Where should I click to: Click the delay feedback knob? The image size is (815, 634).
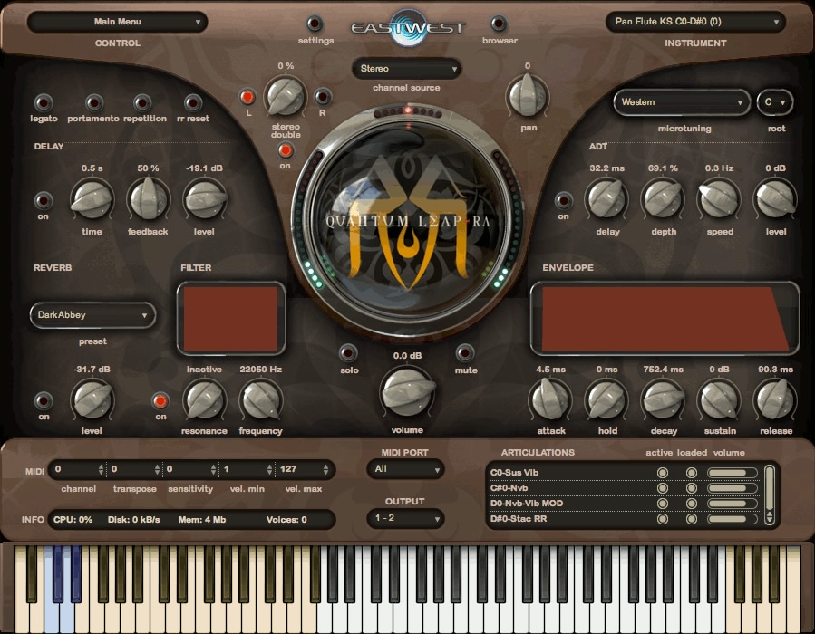pyautogui.click(x=148, y=199)
